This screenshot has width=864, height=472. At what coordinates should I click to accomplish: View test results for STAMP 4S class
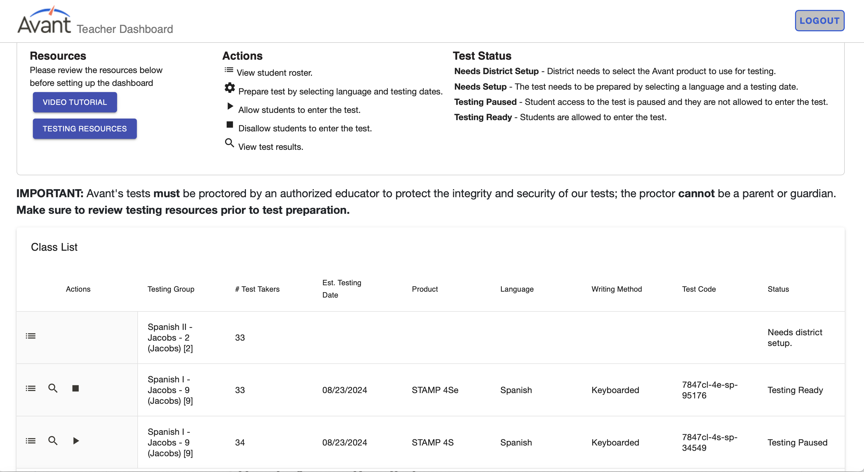click(53, 441)
